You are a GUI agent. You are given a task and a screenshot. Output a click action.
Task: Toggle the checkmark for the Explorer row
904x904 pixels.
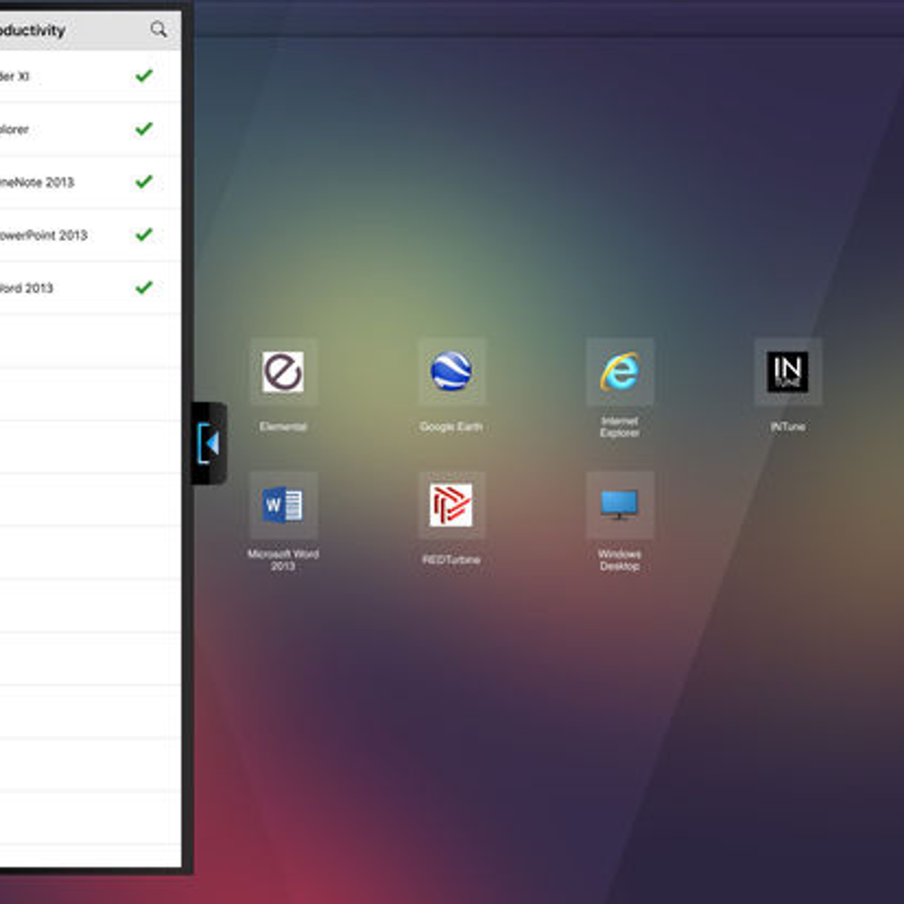pyautogui.click(x=144, y=128)
